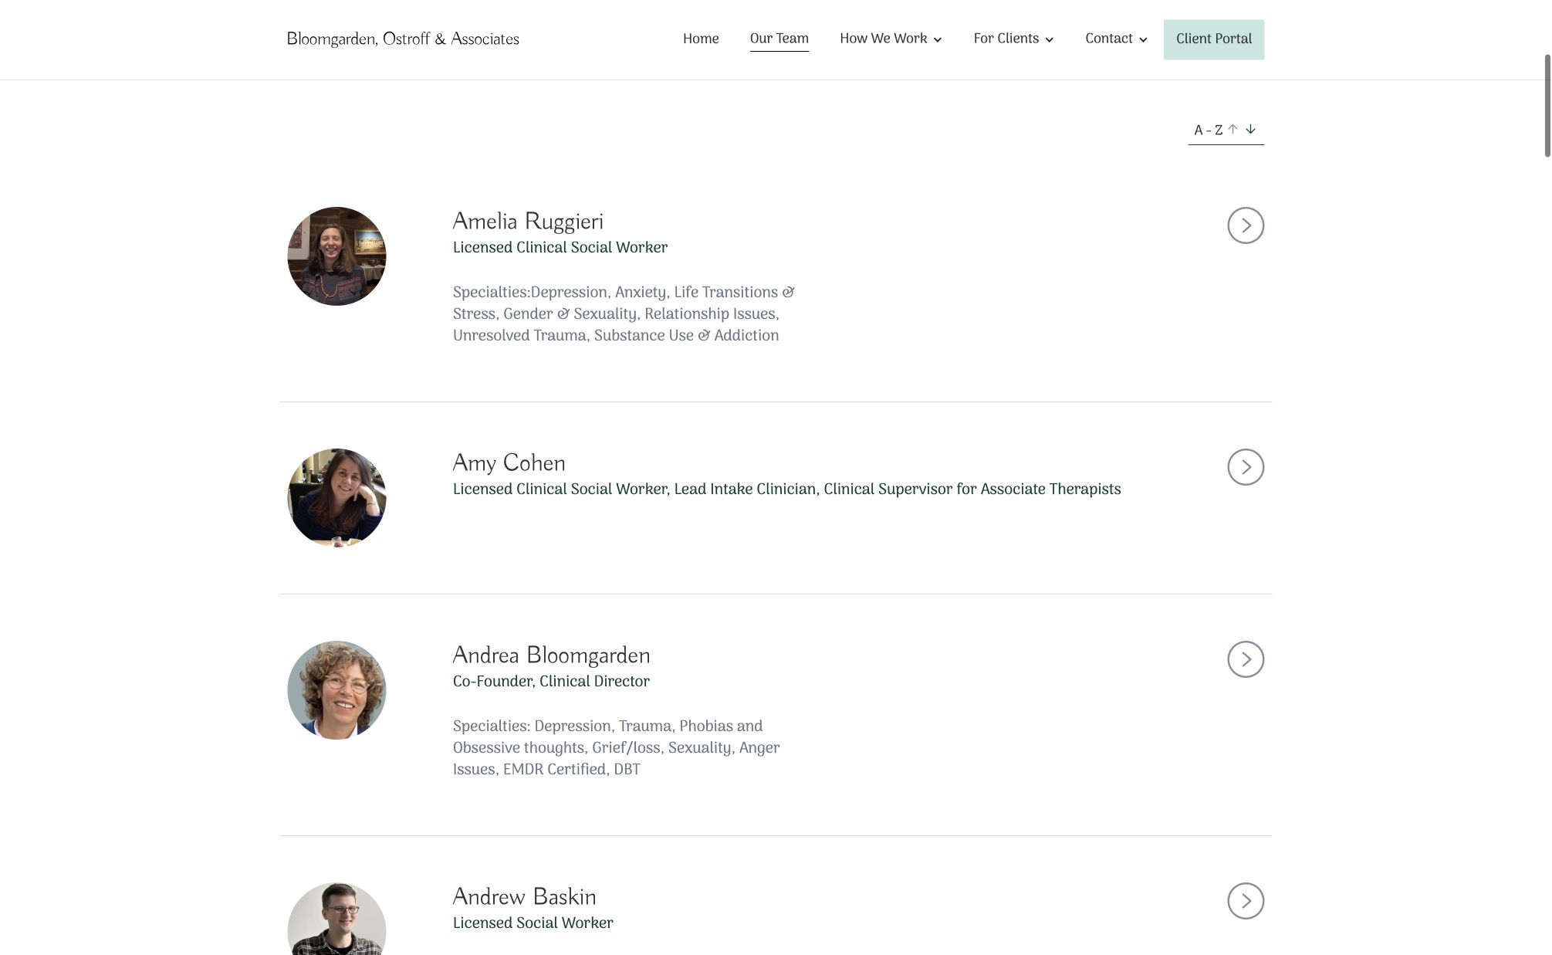Click the Bloomgarden, Ostroff & Associates logo
This screenshot has width=1552, height=955.
click(403, 39)
